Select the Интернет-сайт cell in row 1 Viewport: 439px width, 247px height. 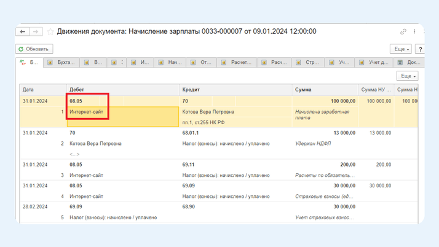coord(87,112)
